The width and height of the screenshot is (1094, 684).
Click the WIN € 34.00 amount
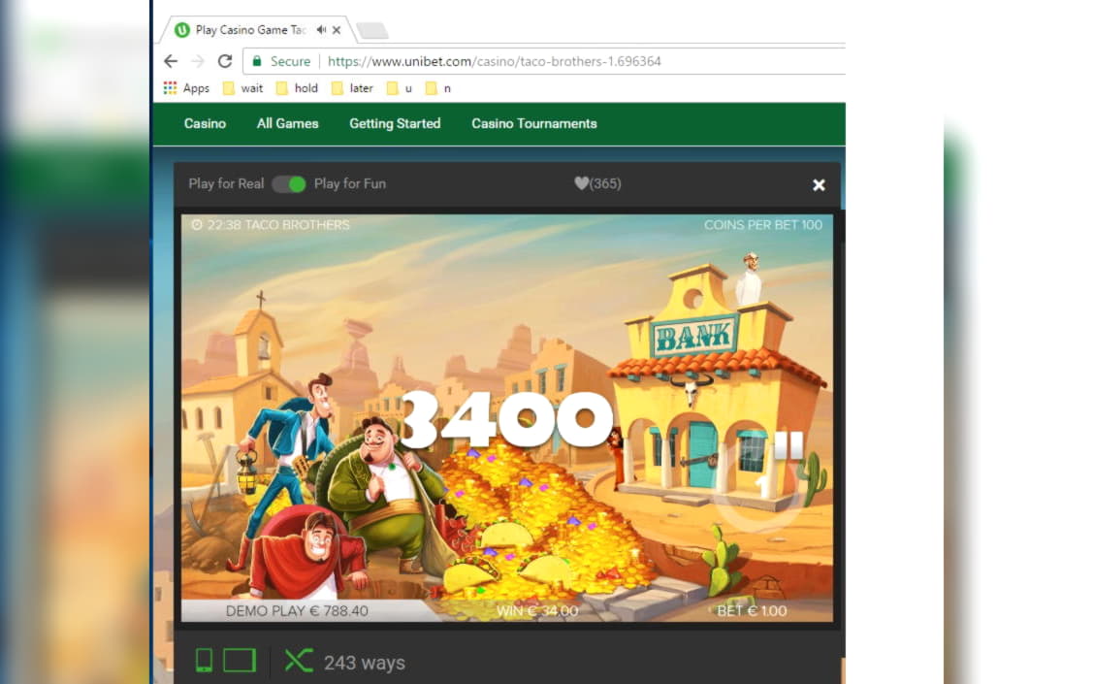coord(537,610)
